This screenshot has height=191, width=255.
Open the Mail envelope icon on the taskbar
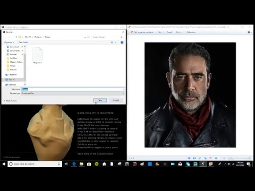180,164
